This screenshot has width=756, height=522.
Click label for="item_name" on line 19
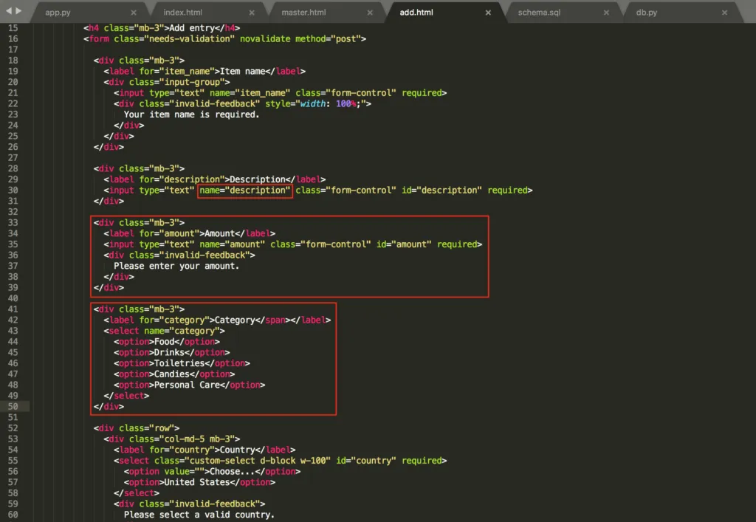159,72
